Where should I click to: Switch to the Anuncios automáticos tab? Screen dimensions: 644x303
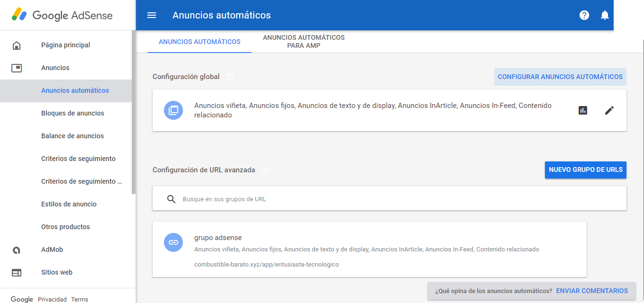click(200, 42)
